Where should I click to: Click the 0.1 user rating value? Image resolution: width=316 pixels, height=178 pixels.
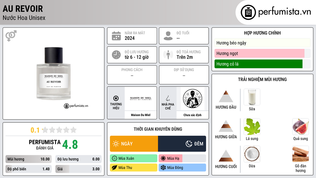[35, 130]
